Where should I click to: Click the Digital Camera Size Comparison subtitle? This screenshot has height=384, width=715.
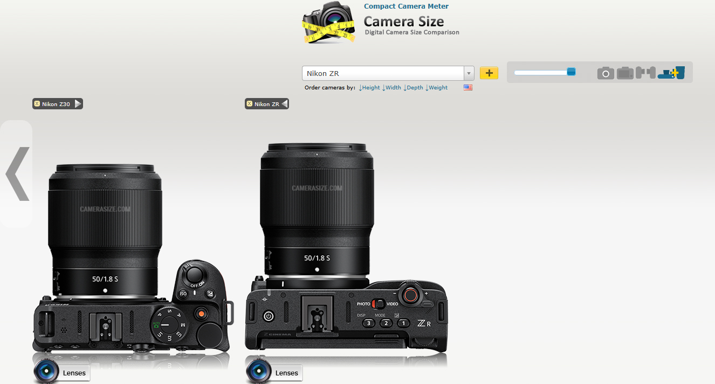pyautogui.click(x=412, y=32)
